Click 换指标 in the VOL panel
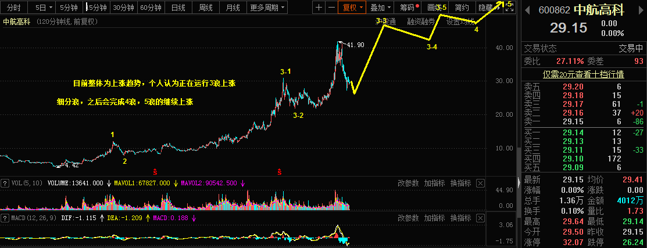The image size is (647, 248). [x=460, y=183]
